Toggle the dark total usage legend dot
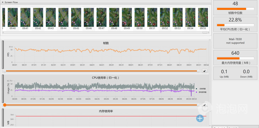The image size is (259, 128). tap(196, 89)
